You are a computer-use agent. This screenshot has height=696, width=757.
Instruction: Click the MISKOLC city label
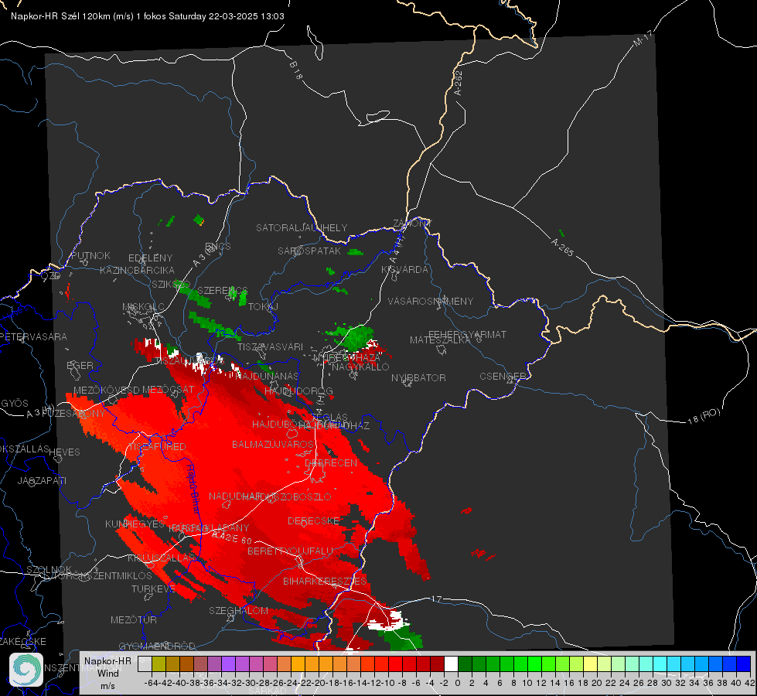coord(143,307)
